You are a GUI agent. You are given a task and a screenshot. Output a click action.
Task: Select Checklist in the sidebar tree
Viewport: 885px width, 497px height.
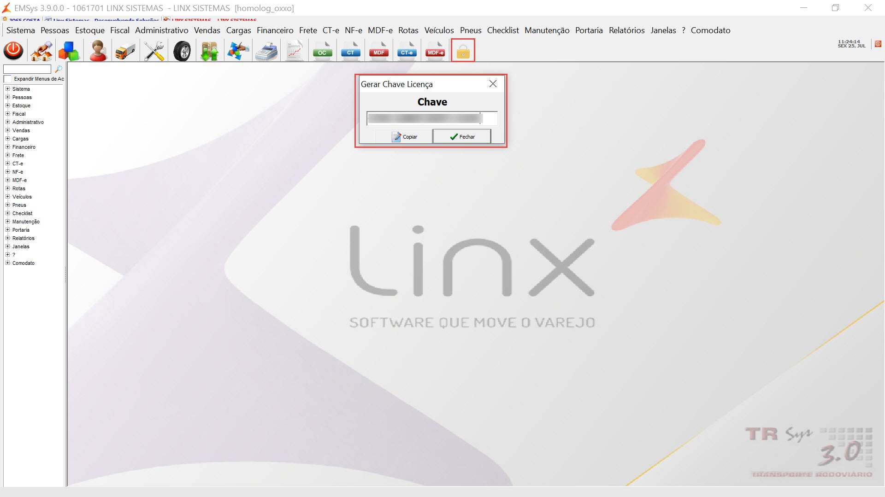[x=22, y=213]
